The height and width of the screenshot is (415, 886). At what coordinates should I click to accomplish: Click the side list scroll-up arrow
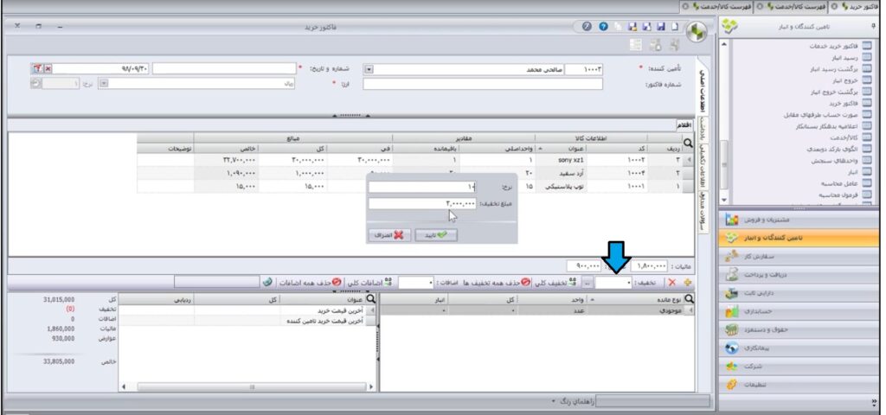pyautogui.click(x=725, y=44)
